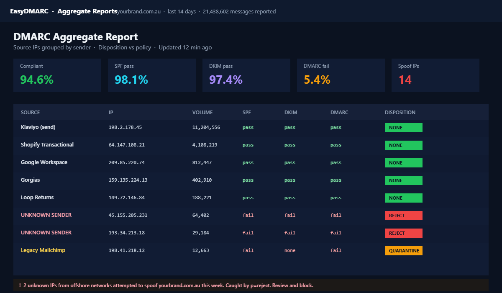Viewport: 502px width, 293px height.
Task: Click DKIM none value for Legacy Mailchimp
Action: (x=290, y=250)
